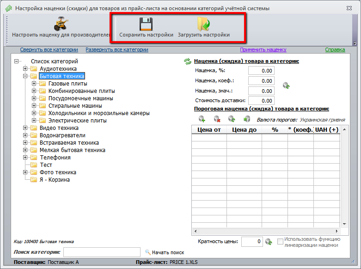Image resolution: width=361 pixels, height=269 pixels.
Task: Open toolbar overflow arrow at right edge
Action: [x=355, y=43]
